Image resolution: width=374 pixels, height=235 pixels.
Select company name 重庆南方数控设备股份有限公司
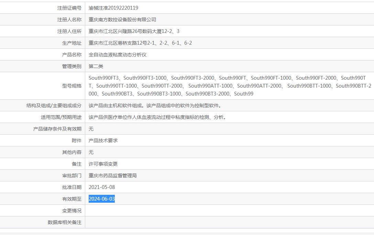[x=122, y=20]
